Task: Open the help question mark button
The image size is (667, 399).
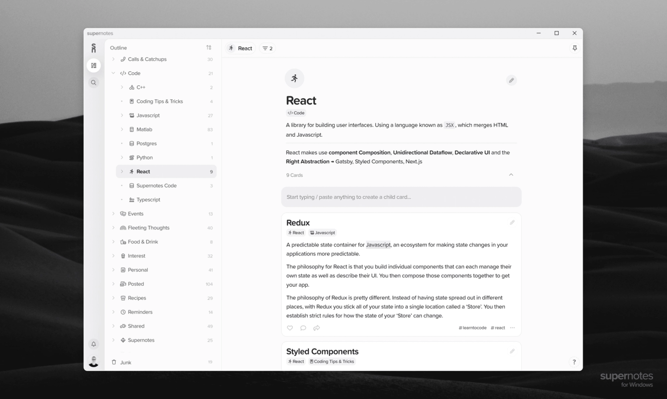Action: pos(574,362)
